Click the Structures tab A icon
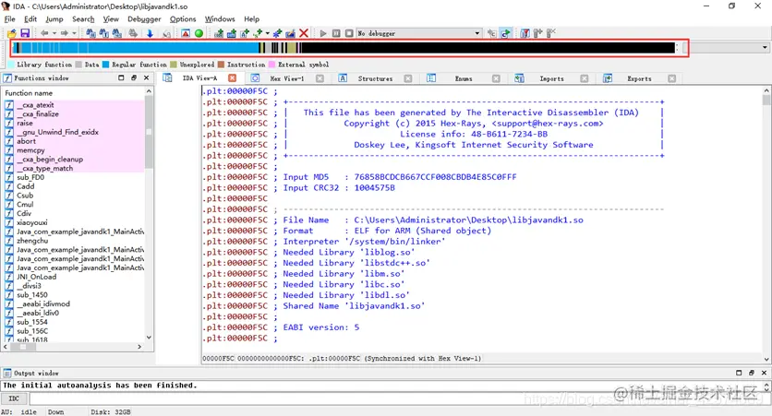This screenshot has width=772, height=416. pyautogui.click(x=344, y=78)
